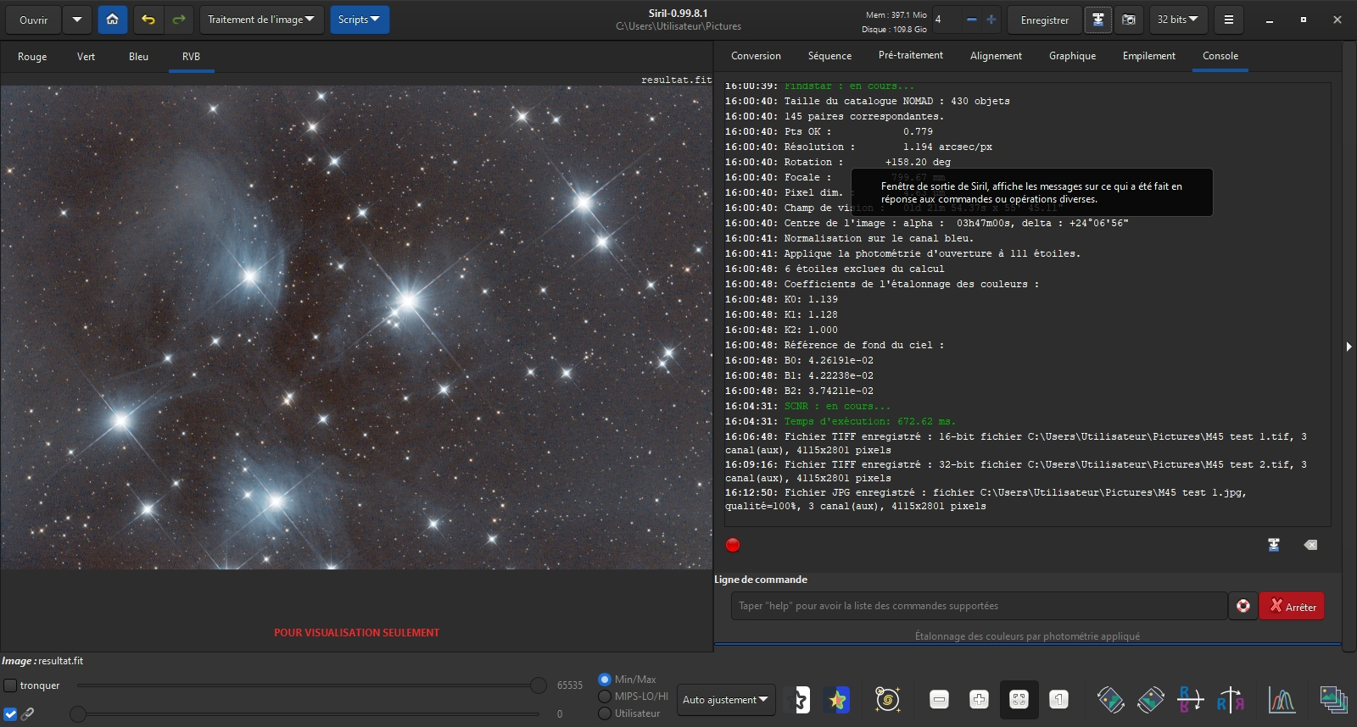Enable the tronquer checkbox
Viewport: 1357px width, 727px height.
tap(10, 685)
